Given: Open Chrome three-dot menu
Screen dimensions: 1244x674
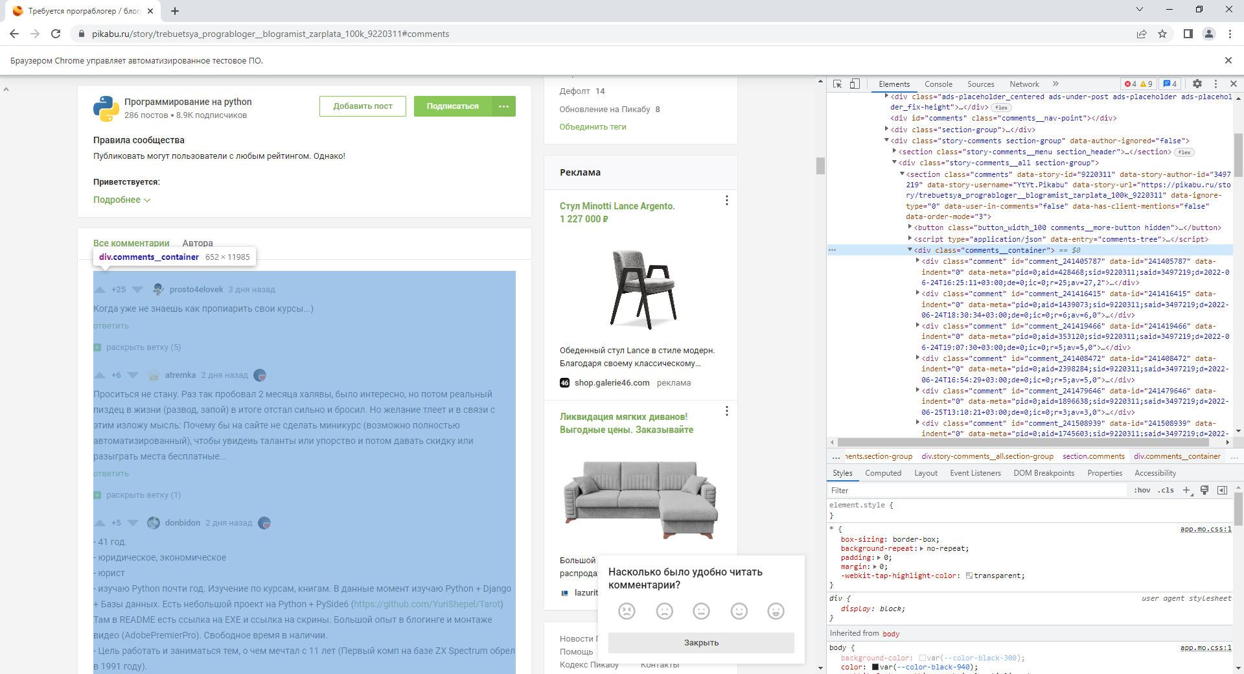Looking at the screenshot, I should pyautogui.click(x=1230, y=34).
